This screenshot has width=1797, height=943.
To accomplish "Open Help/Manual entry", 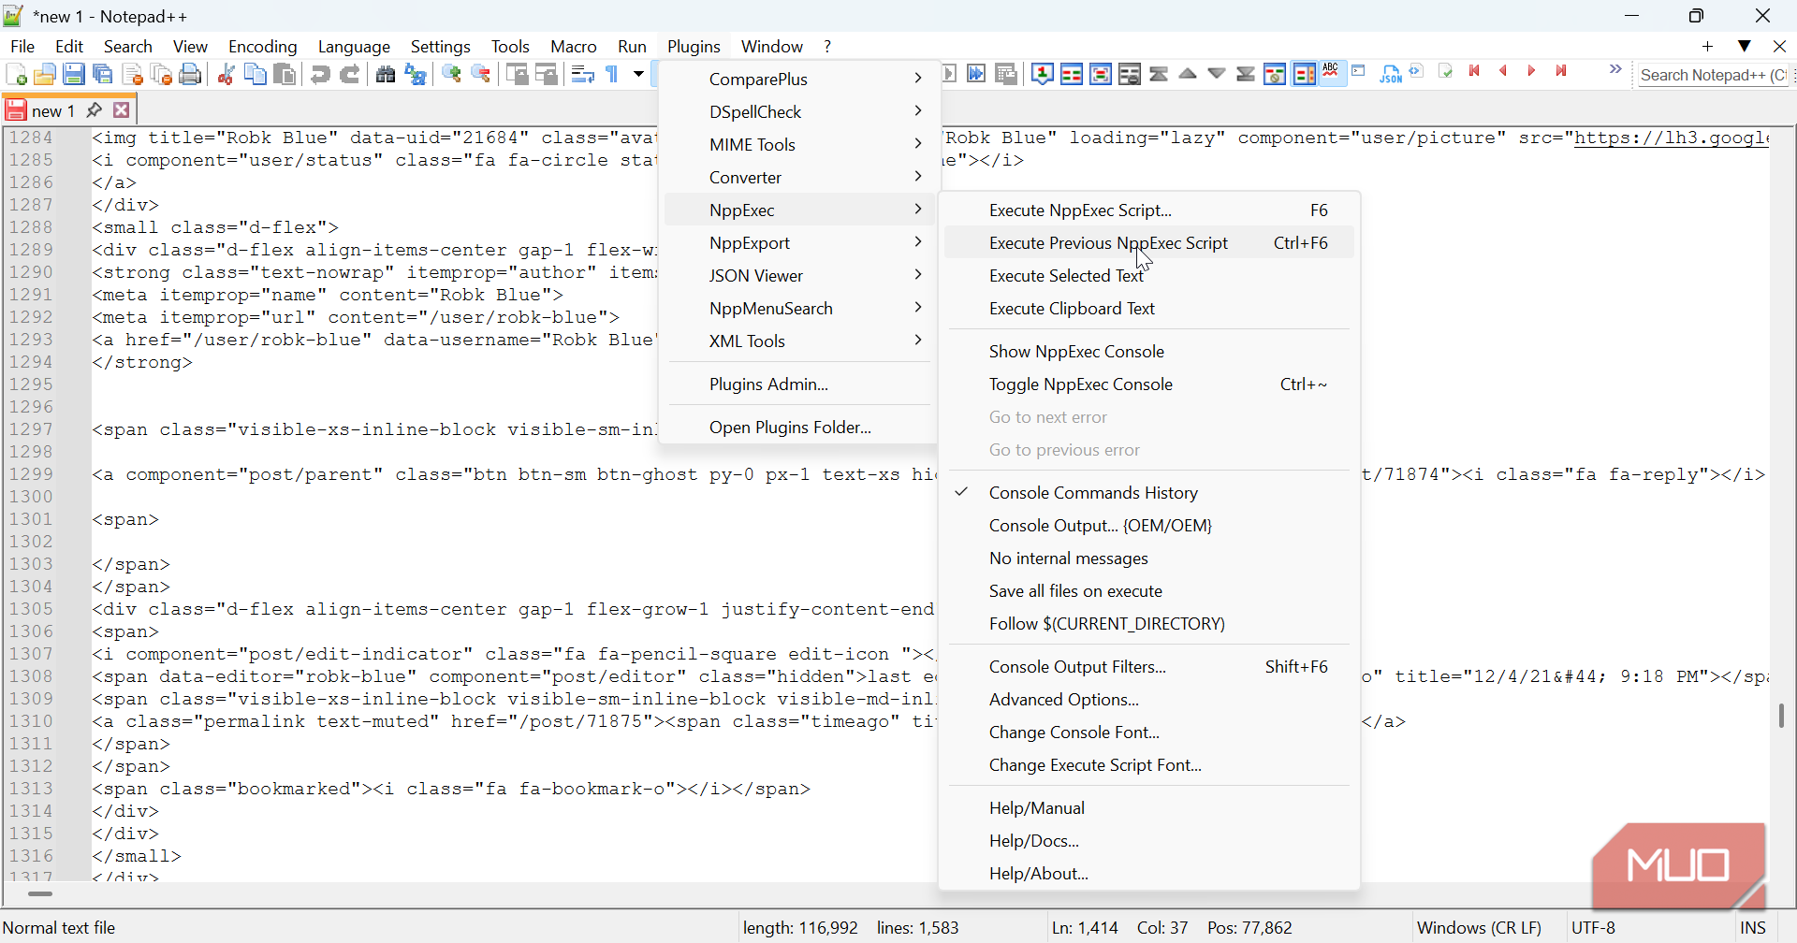I will (x=1149, y=808).
